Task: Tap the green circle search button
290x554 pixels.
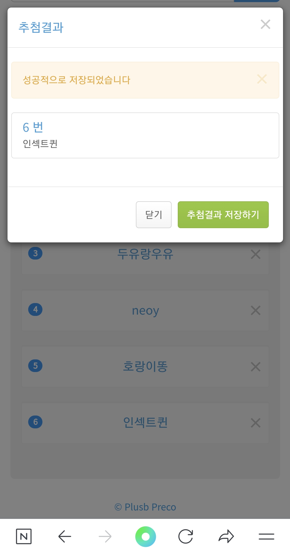Action: (146, 536)
